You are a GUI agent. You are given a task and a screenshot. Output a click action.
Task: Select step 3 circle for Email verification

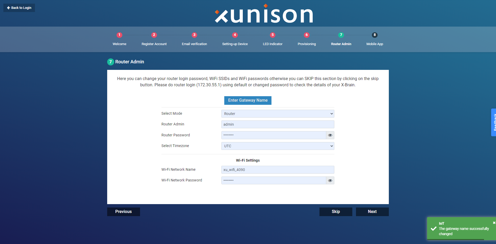[194, 35]
